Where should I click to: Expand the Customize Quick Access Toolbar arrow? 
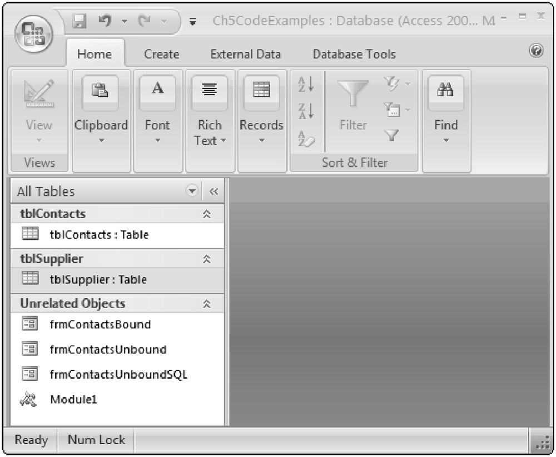click(x=193, y=23)
